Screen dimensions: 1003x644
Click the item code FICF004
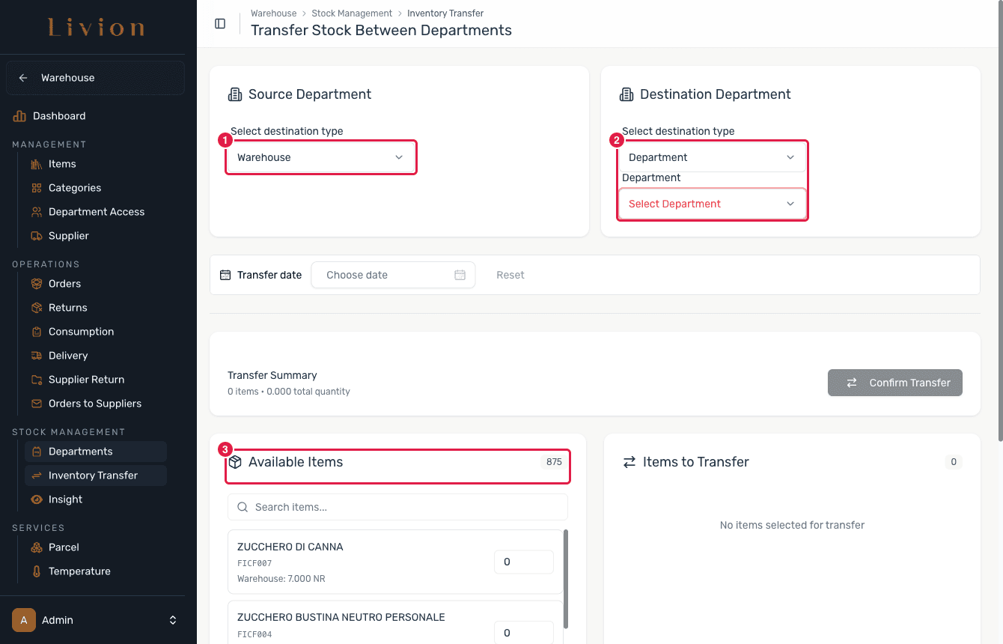click(254, 634)
